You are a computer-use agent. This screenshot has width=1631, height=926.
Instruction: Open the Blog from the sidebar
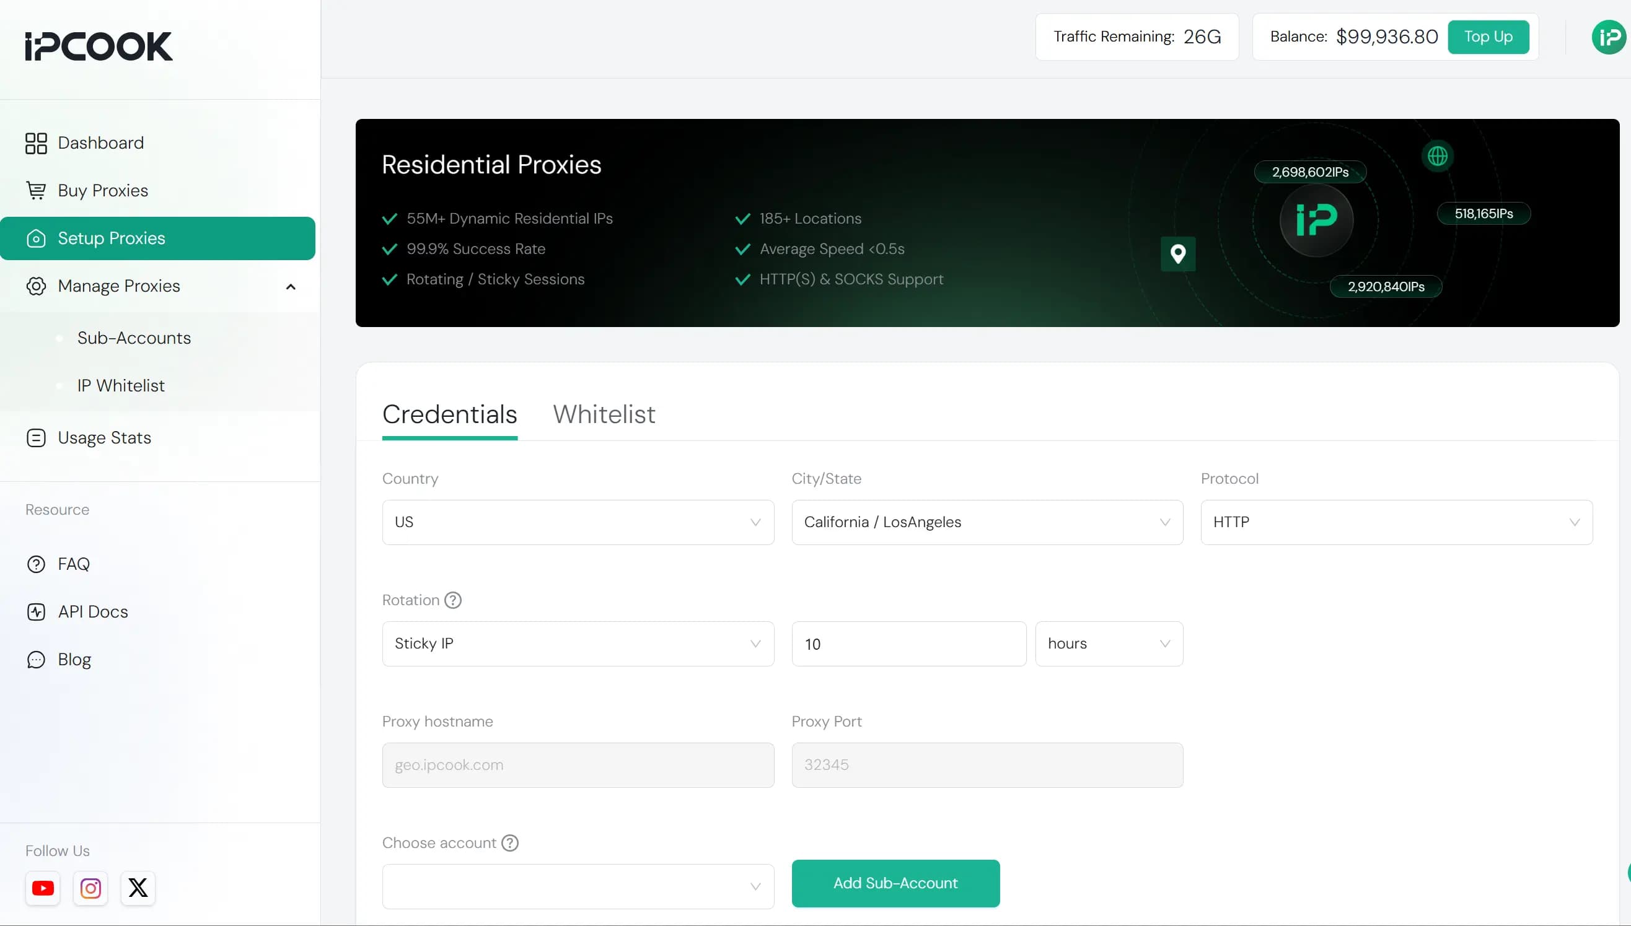(74, 659)
